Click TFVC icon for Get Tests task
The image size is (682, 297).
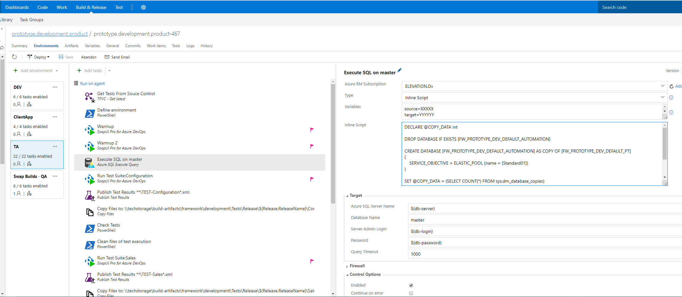pyautogui.click(x=90, y=97)
